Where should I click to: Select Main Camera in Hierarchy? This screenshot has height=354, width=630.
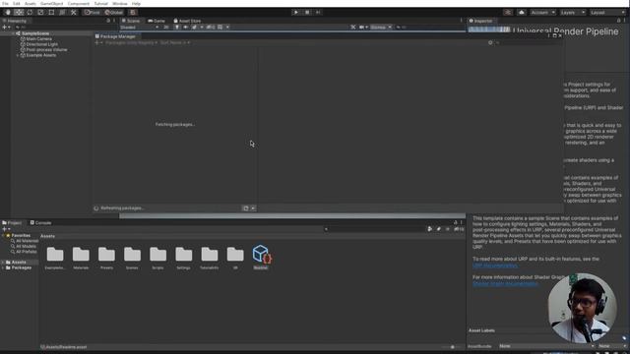tap(39, 39)
